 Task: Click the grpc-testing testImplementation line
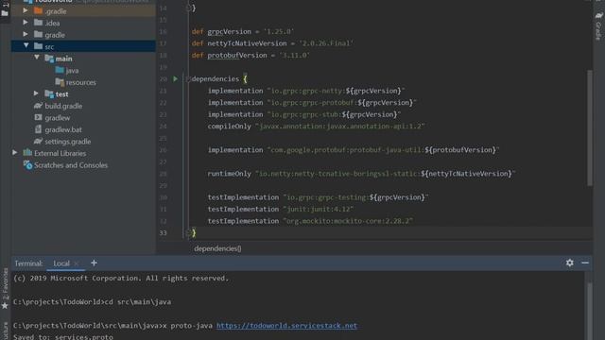[x=318, y=197]
